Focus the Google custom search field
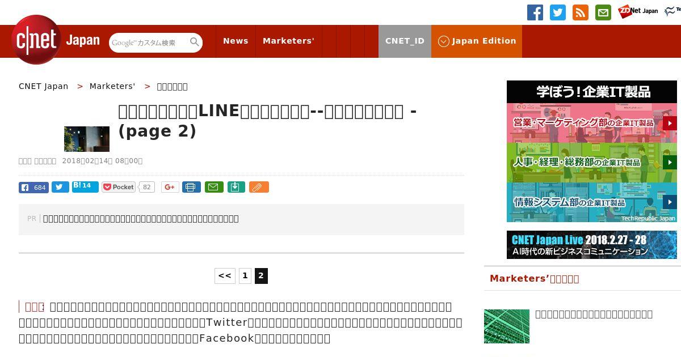The height and width of the screenshot is (357, 681). click(149, 42)
